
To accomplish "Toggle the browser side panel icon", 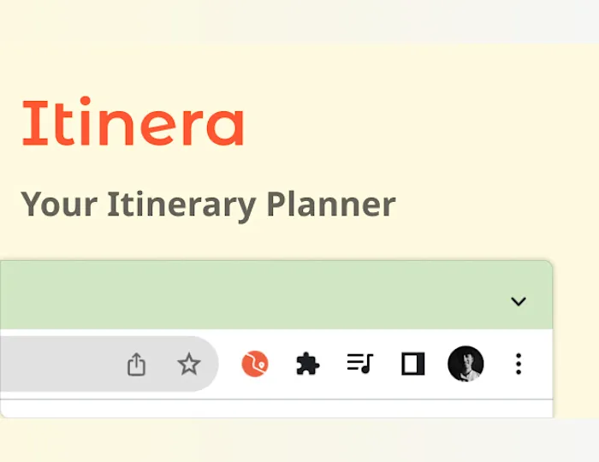I will [413, 364].
